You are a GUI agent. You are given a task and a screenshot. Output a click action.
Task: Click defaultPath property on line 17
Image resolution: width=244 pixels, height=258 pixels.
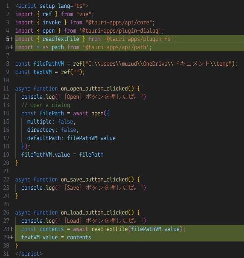click(x=44, y=138)
